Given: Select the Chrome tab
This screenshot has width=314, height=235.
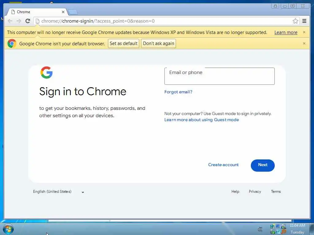Looking at the screenshot, I should point(37,12).
